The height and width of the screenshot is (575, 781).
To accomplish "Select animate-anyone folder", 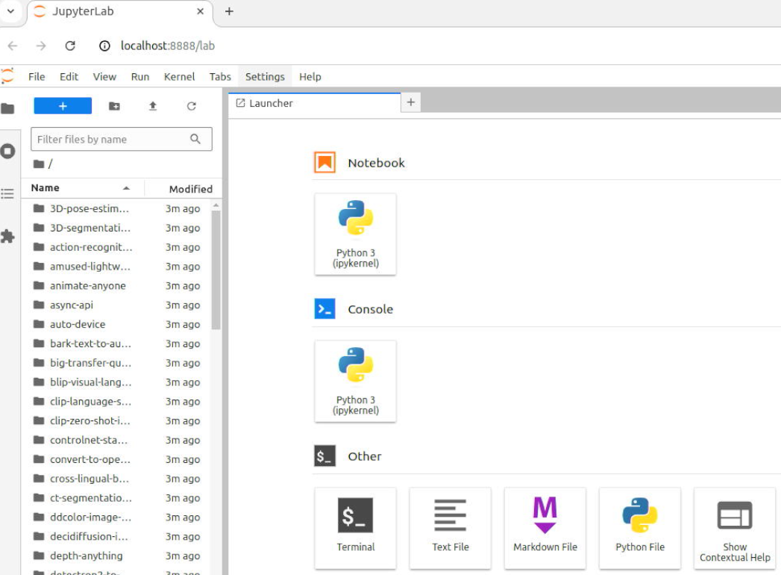I will (116, 286).
